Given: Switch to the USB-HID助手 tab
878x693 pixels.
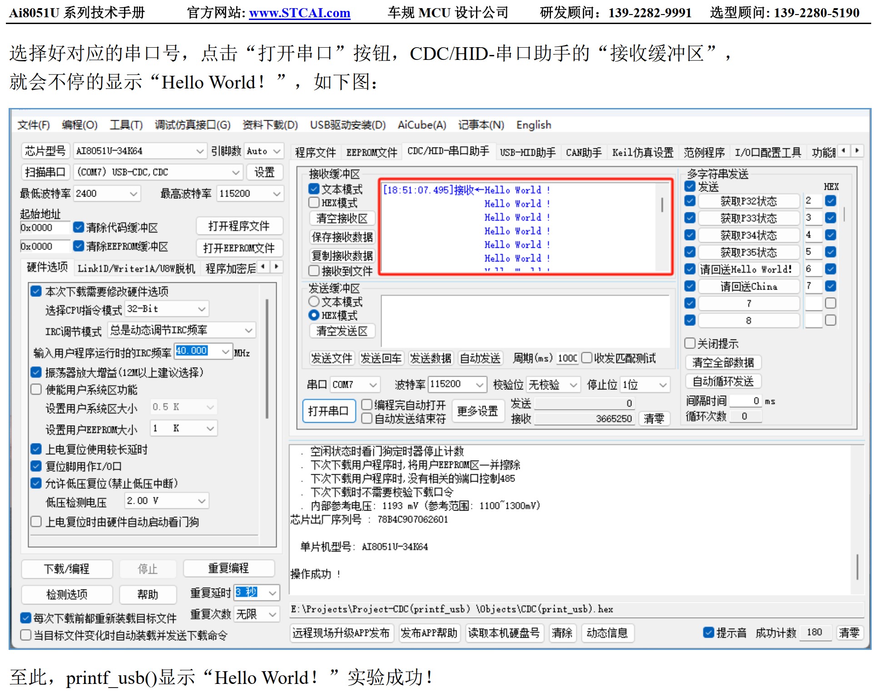Looking at the screenshot, I should pyautogui.click(x=527, y=152).
